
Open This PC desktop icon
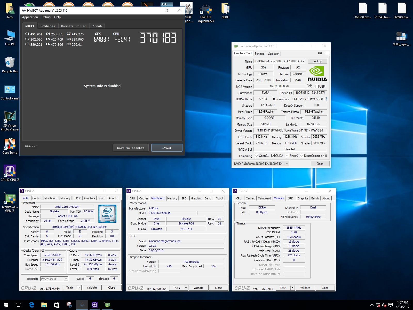[x=10, y=38]
